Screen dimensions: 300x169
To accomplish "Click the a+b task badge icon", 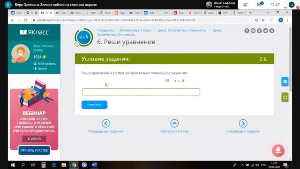I will tap(84, 37).
